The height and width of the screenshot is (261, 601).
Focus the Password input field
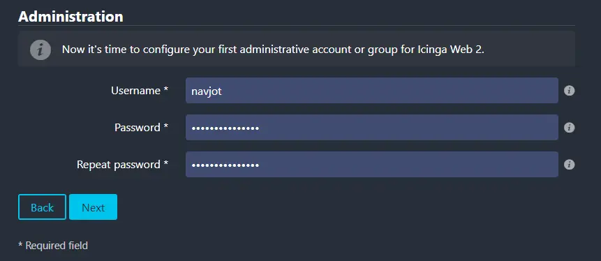(x=372, y=127)
